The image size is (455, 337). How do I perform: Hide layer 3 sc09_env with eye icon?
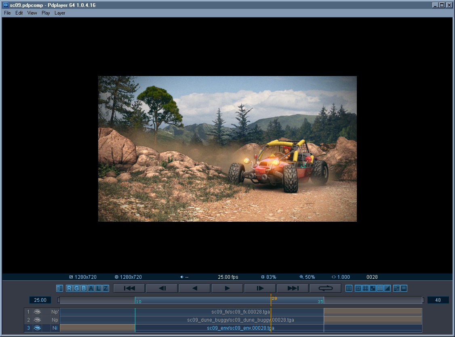[37, 328]
